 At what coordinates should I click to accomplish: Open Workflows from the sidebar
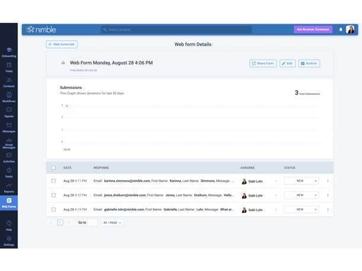coord(9,95)
